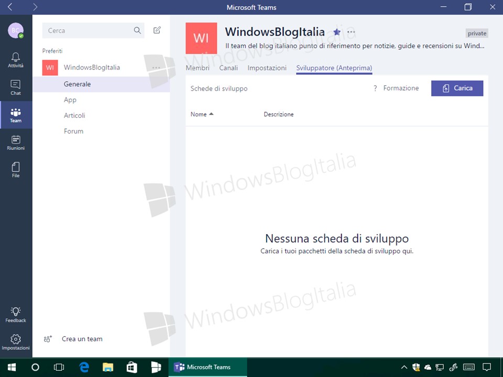Screen dimensions: 503x377
Task: Click WI team avatar in Preferiti list
Action: [50, 68]
